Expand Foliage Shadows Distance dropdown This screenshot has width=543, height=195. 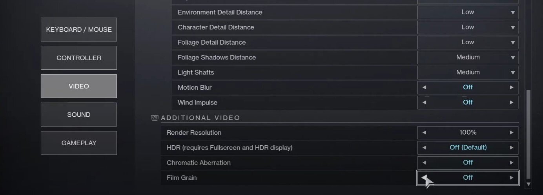(x=468, y=58)
